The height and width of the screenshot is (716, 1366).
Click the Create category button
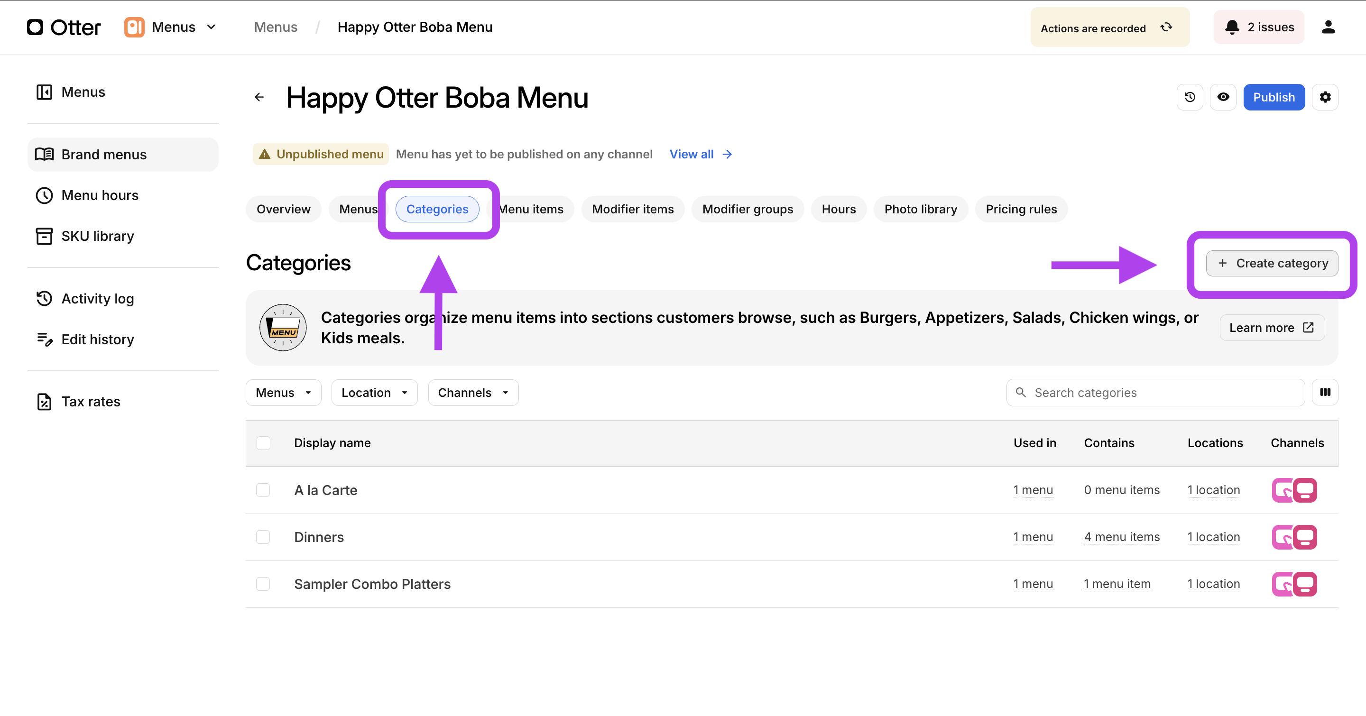1272,263
